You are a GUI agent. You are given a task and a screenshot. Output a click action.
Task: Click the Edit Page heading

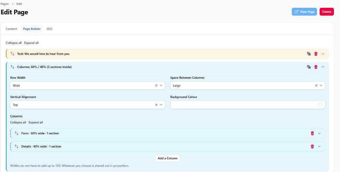point(14,12)
